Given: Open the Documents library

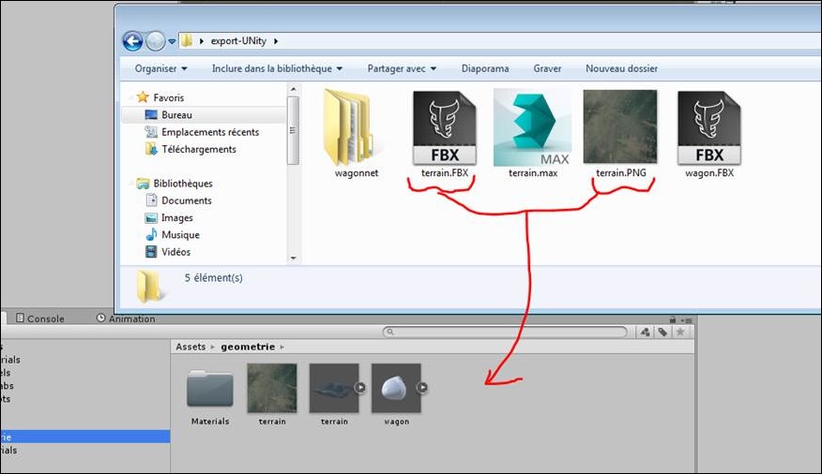Looking at the screenshot, I should click(179, 200).
